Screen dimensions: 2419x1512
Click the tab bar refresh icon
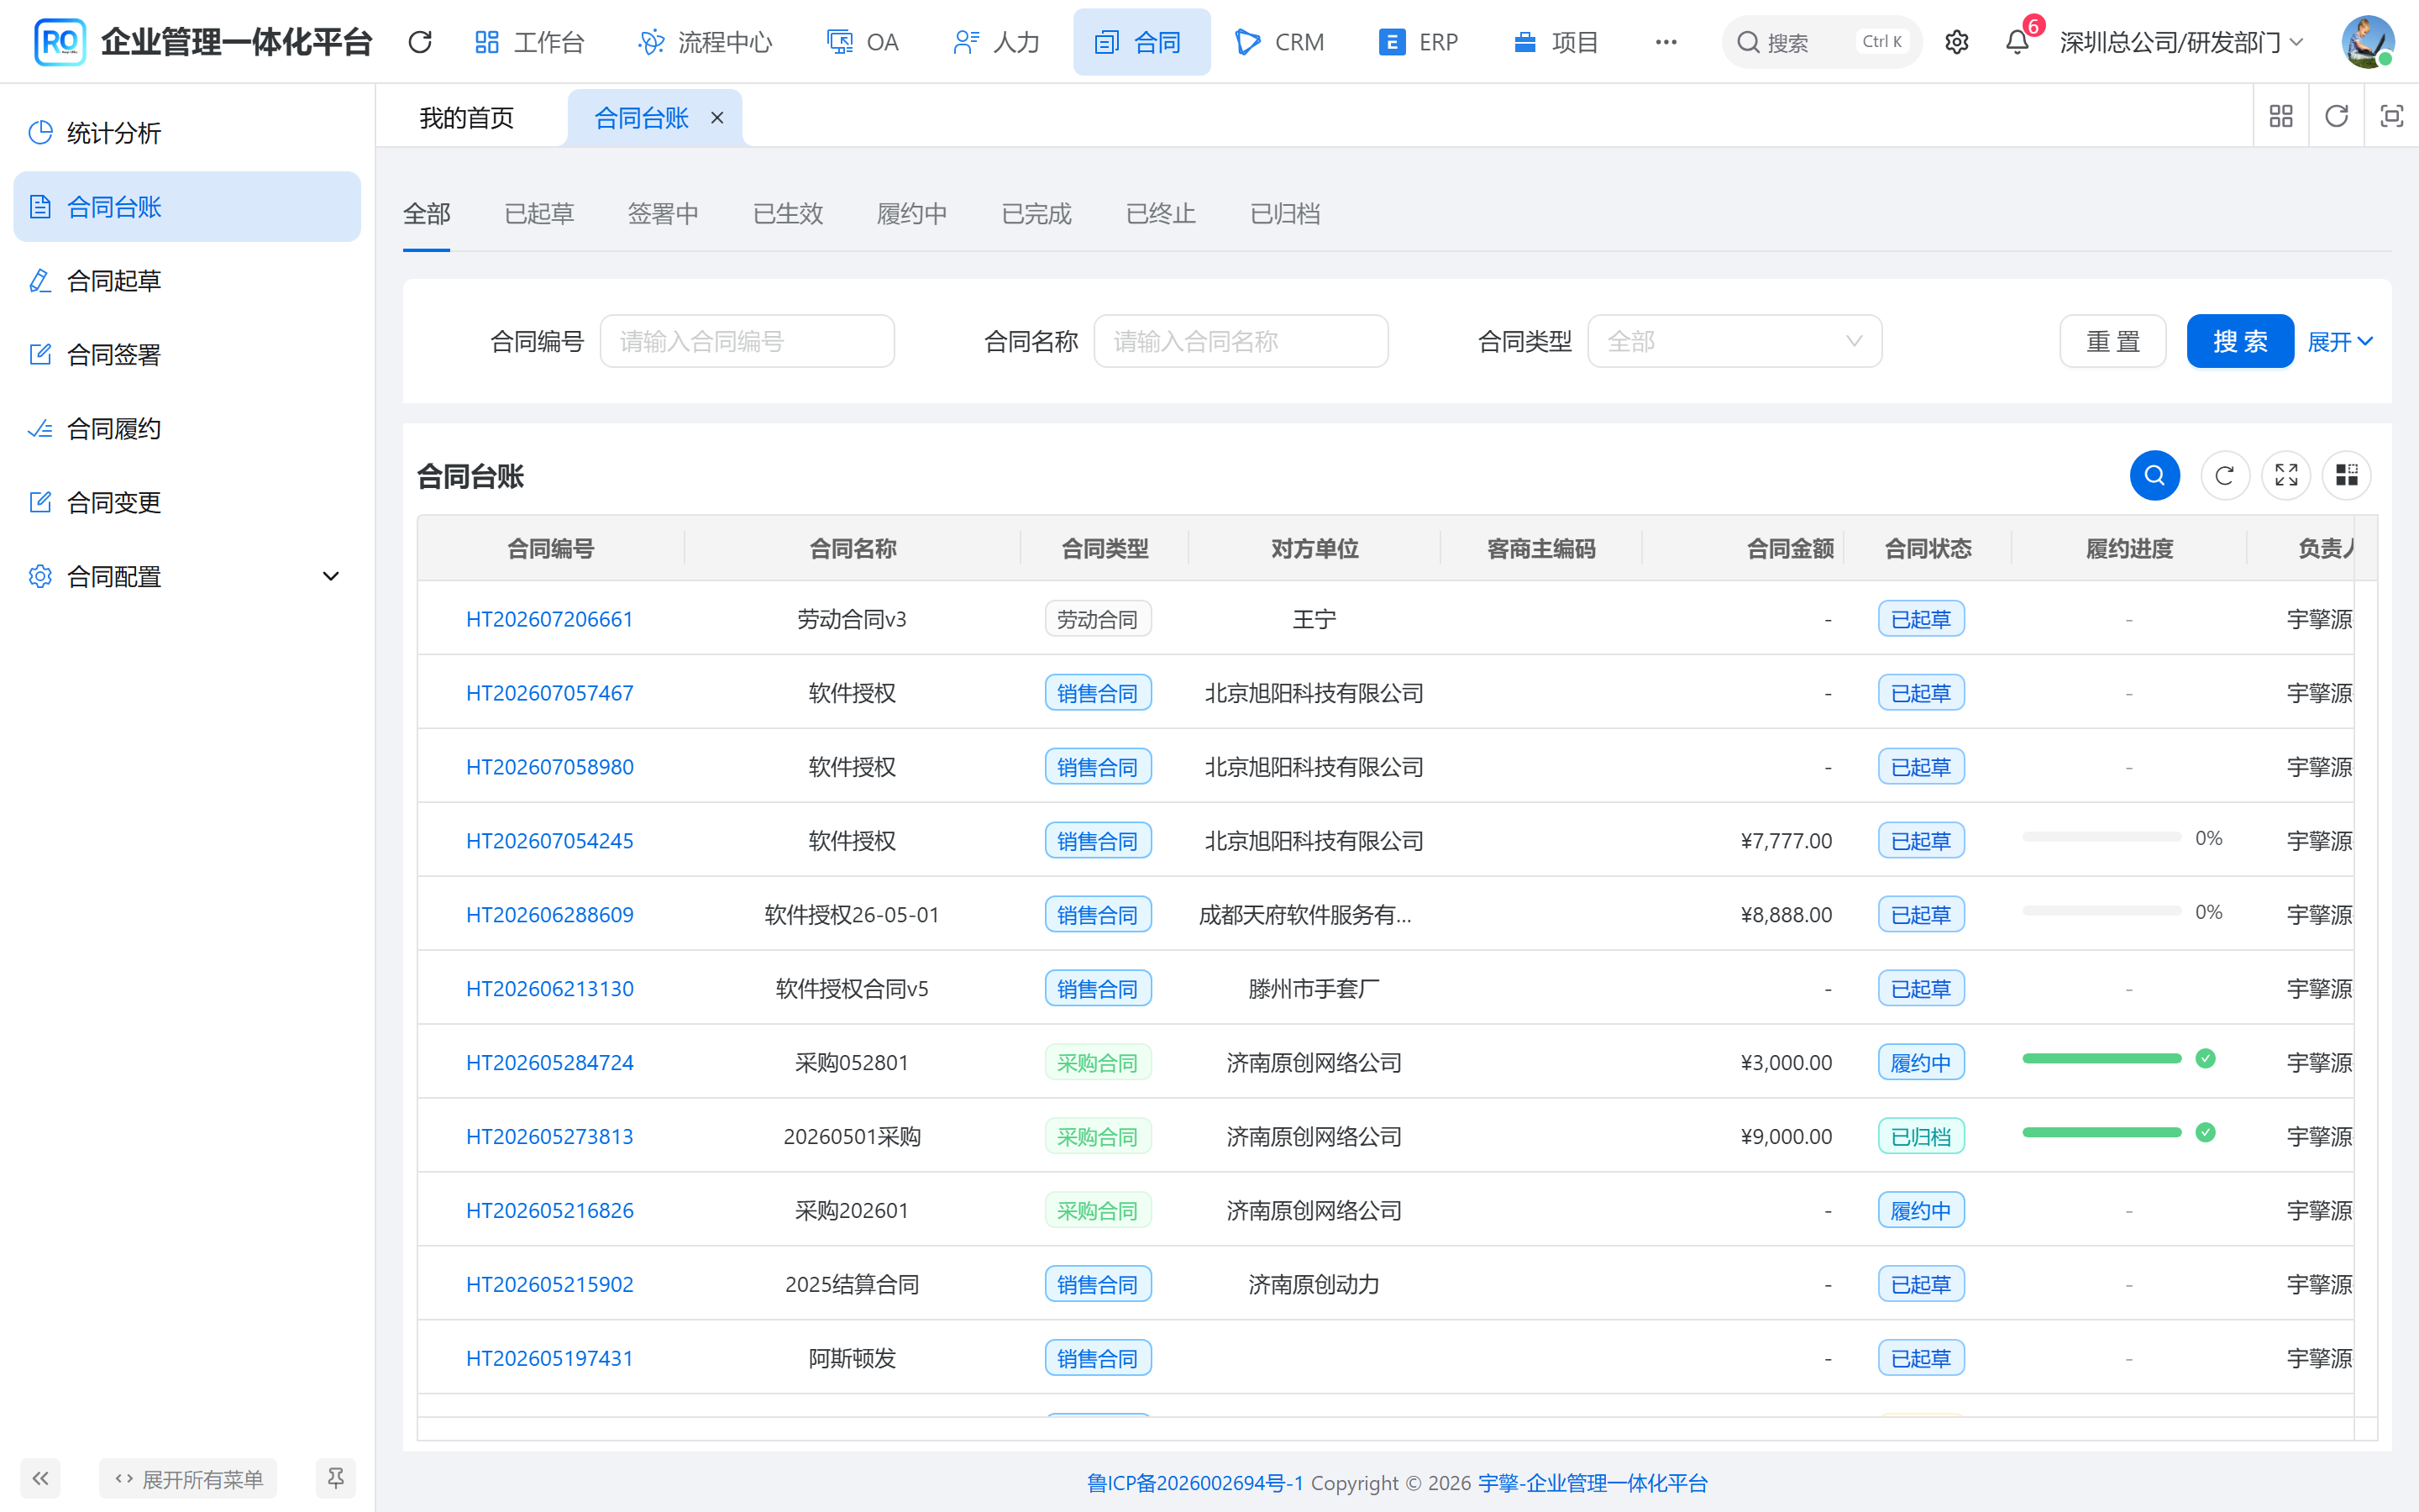pyautogui.click(x=2336, y=116)
